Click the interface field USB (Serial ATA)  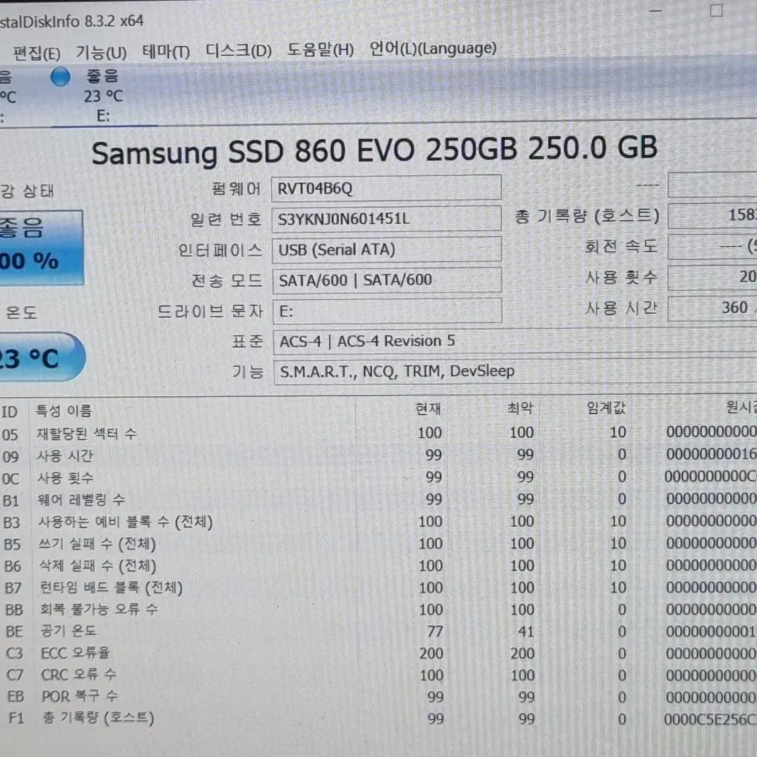coord(386,249)
